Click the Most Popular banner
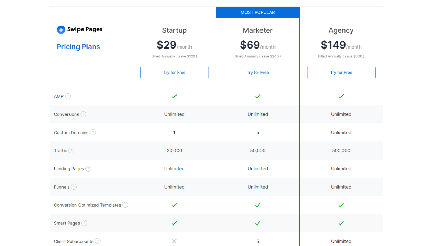Screen dimensions: 437x246 [258, 12]
